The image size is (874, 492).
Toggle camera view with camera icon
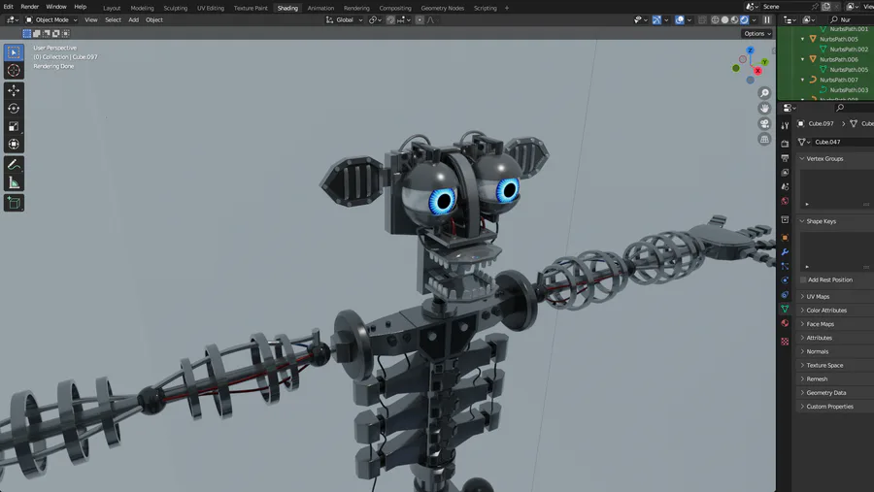(x=764, y=123)
